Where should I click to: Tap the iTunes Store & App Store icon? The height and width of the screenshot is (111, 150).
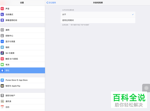(2, 80)
